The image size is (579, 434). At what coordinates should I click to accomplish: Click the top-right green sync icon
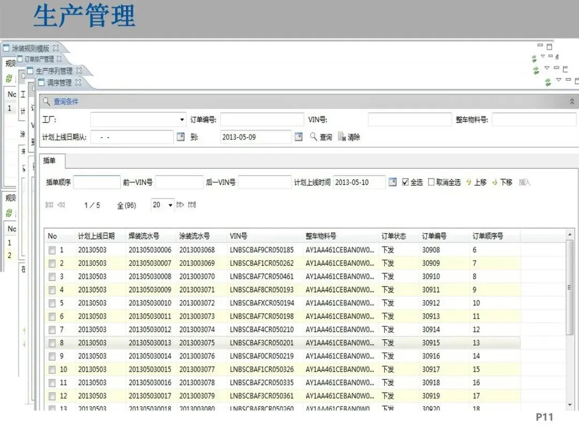coord(534,58)
